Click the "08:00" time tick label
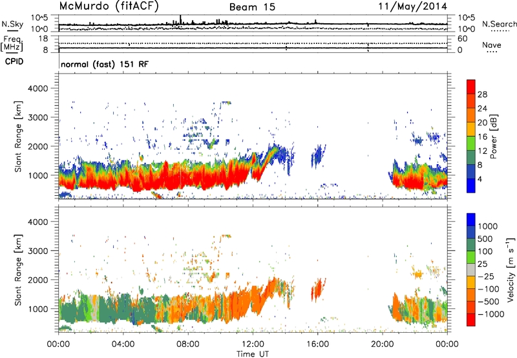Screen dimensions: 517x358 (187, 344)
